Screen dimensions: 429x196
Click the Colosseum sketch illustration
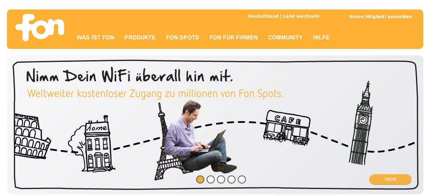[32, 136]
